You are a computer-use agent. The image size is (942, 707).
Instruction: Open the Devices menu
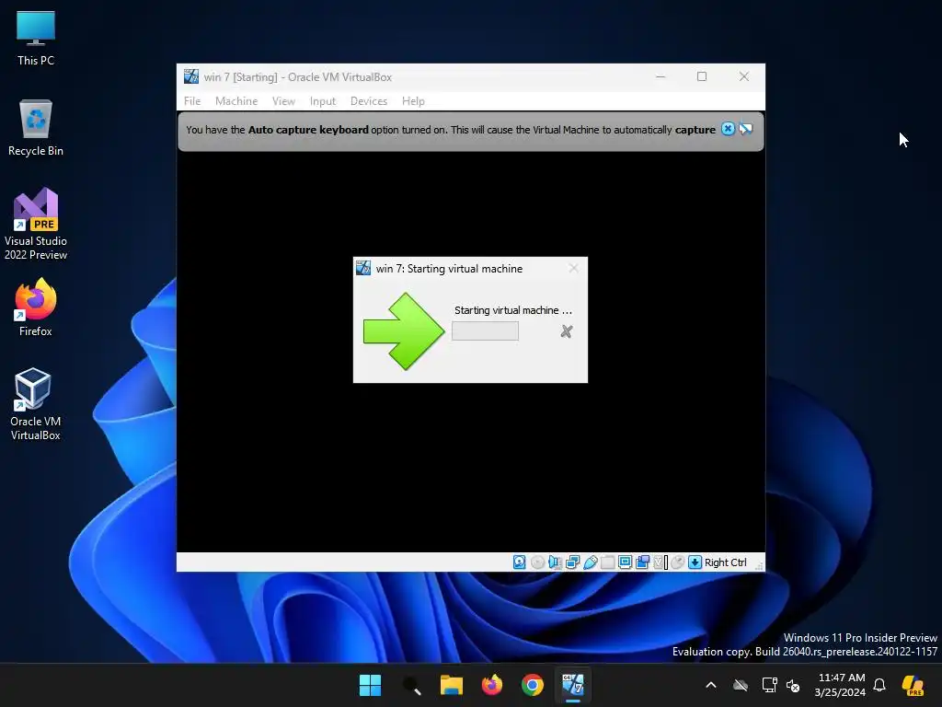tap(369, 101)
